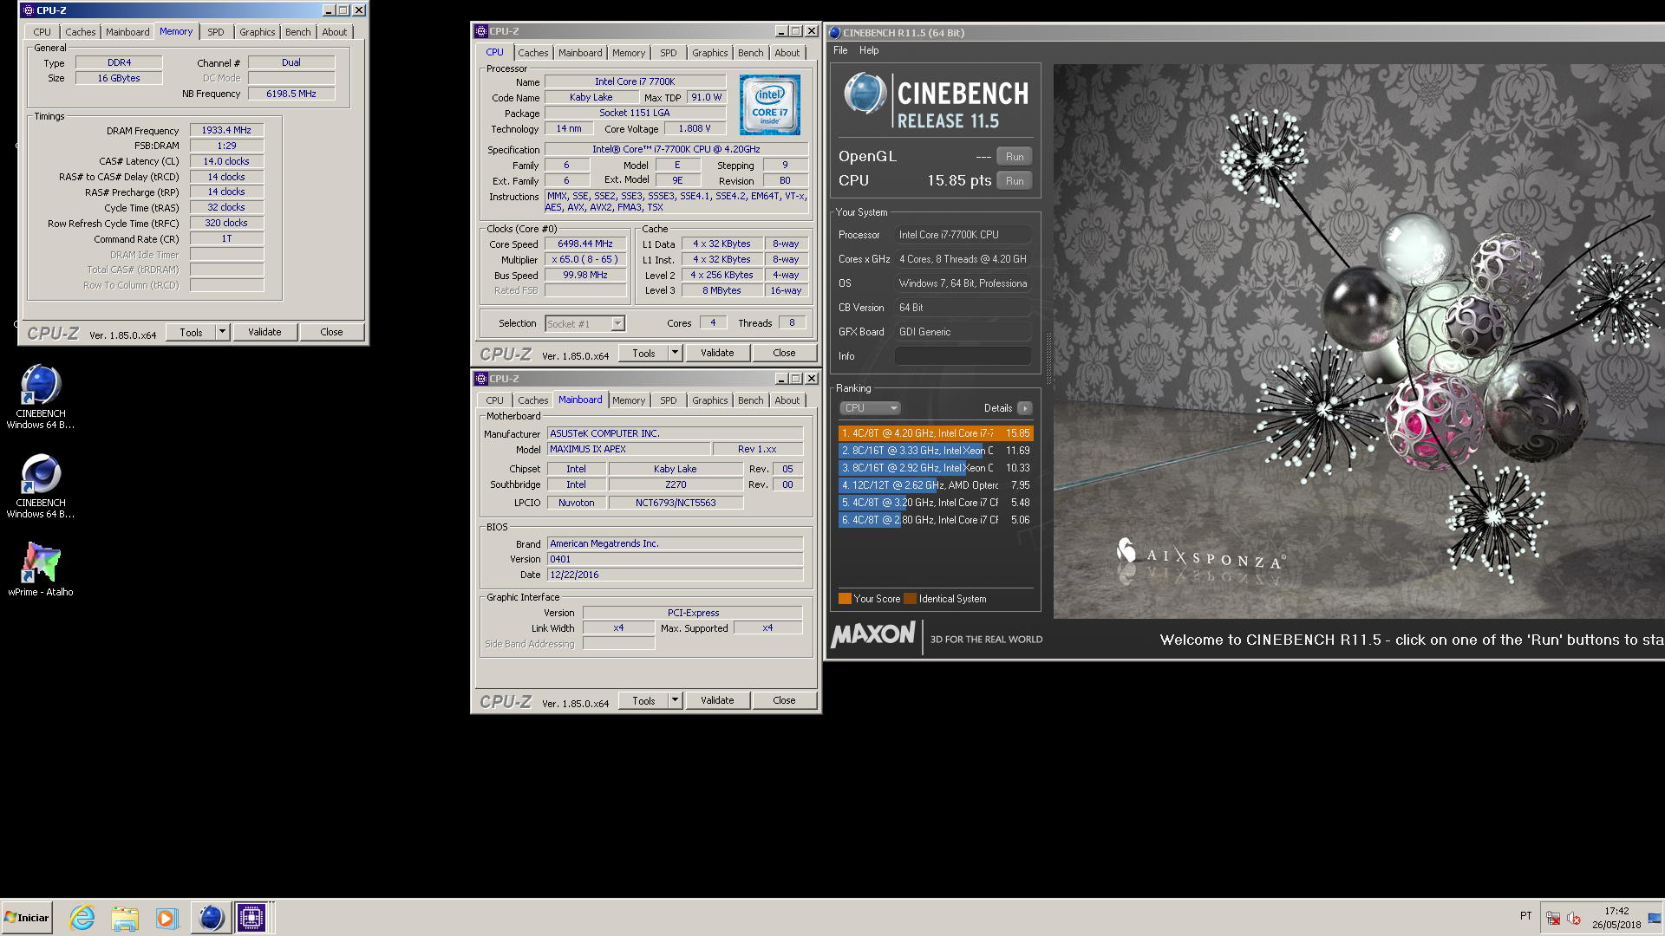Open the CPU ranking type dropdown

coord(871,408)
